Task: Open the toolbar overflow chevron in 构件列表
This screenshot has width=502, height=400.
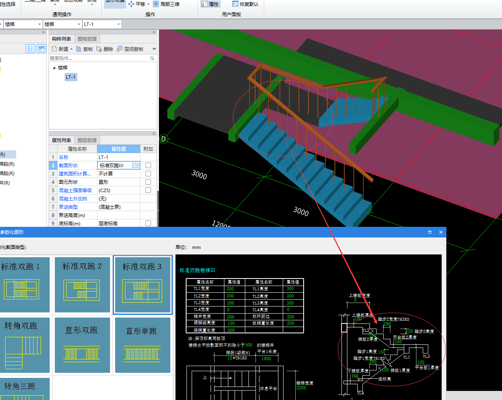Action: 154,49
